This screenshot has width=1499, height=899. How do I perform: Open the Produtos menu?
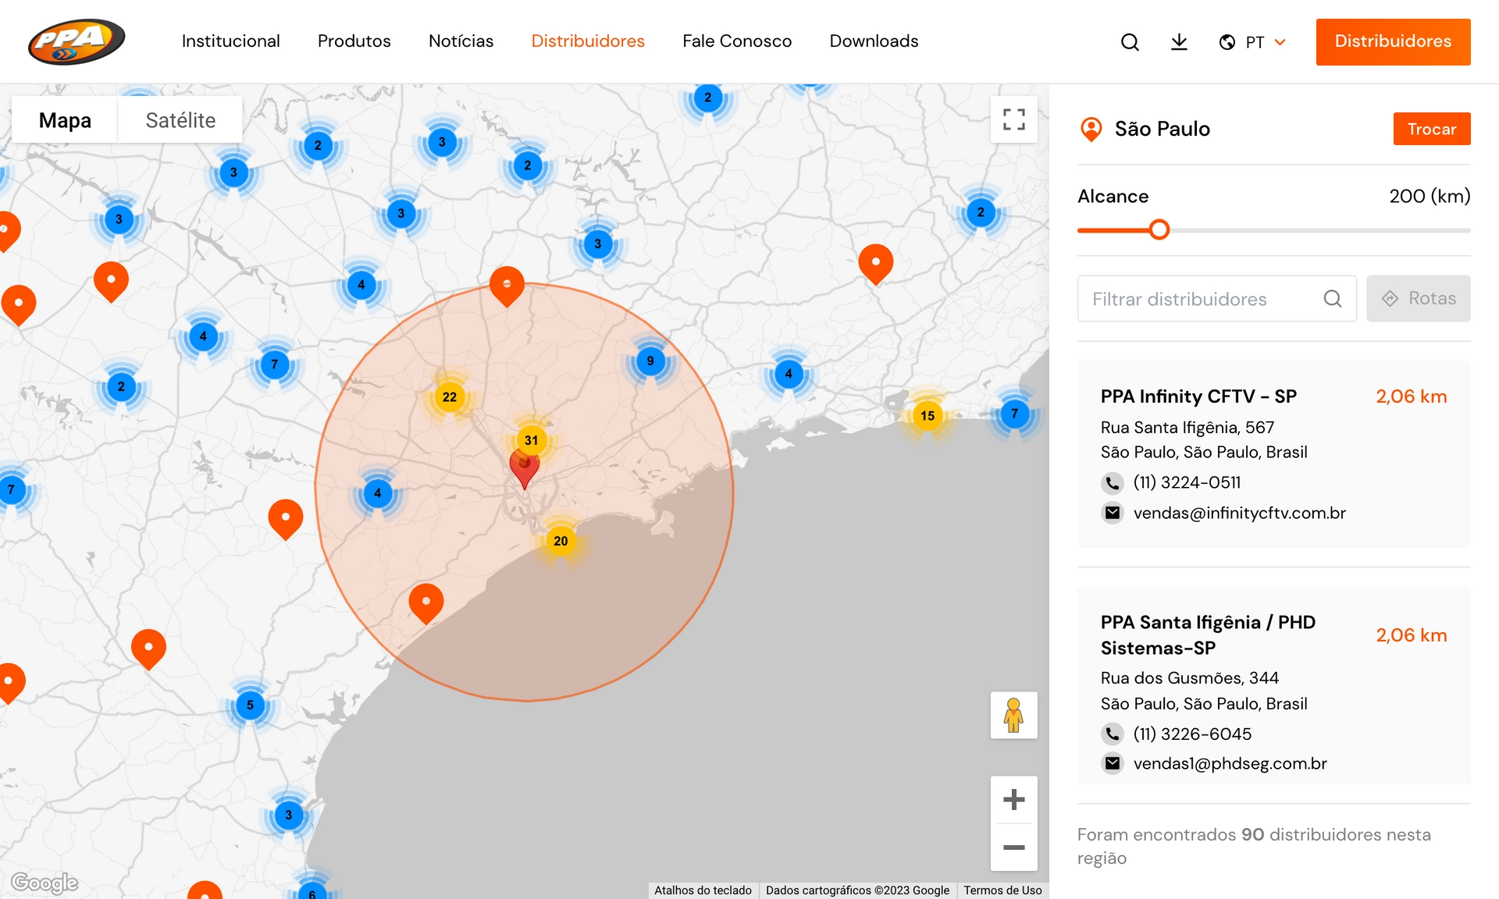[354, 41]
